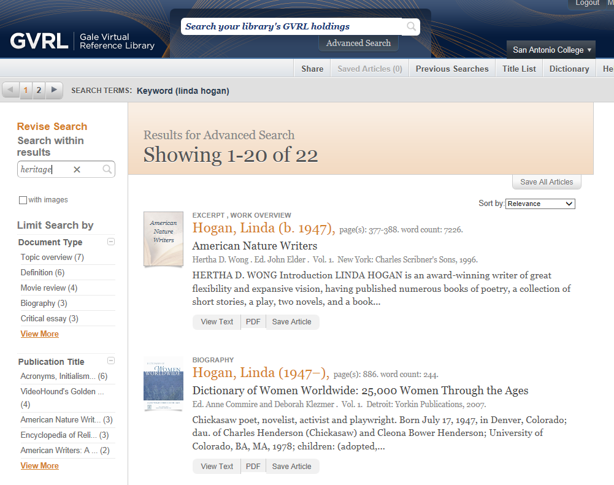Click the Advanced Search button

358,43
